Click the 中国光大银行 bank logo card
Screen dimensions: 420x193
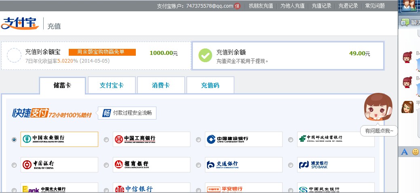[x=59, y=188]
